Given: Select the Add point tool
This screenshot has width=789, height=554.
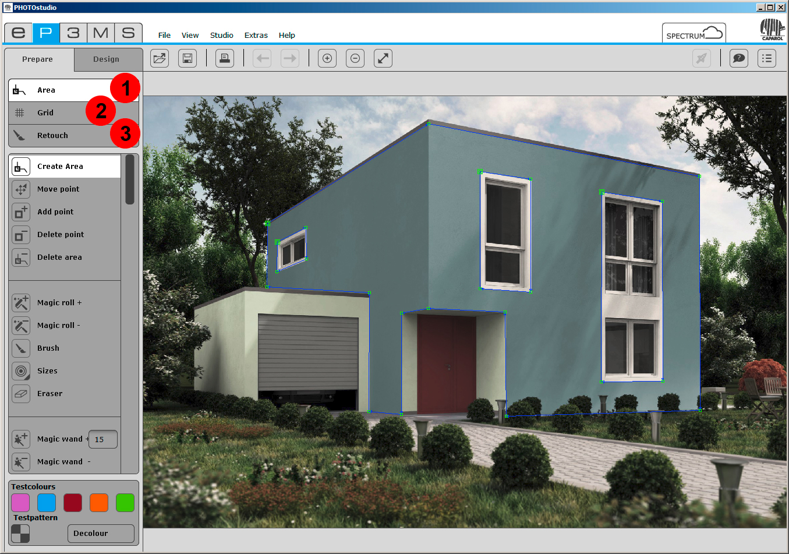Looking at the screenshot, I should (x=65, y=212).
